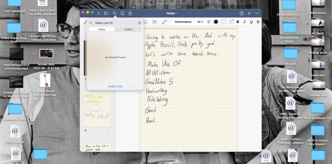Bookmark this page with the bookmark icon

[122, 13]
